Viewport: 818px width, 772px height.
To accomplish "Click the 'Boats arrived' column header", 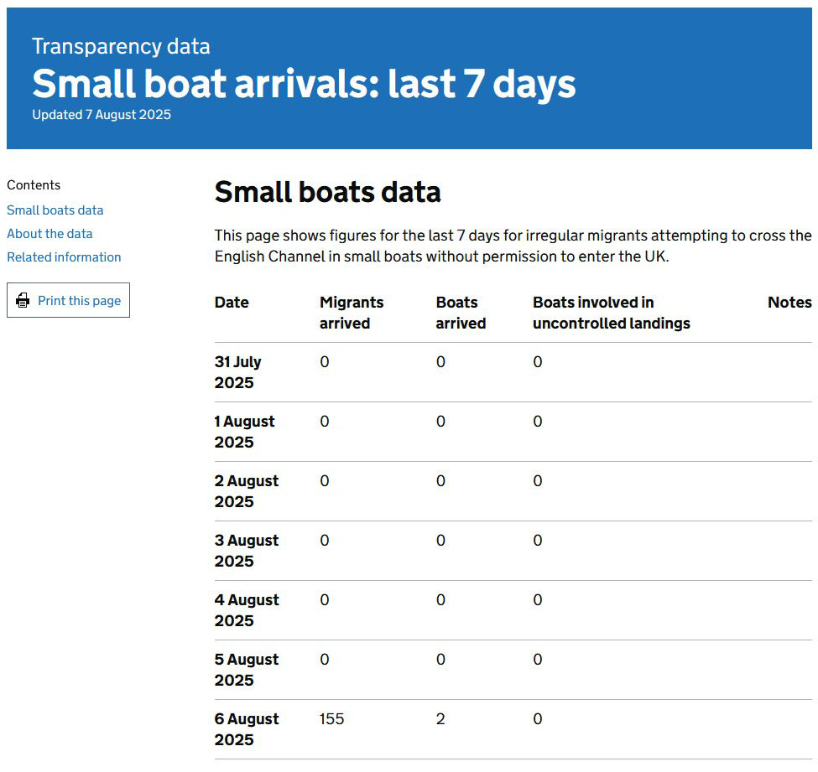I will (460, 313).
